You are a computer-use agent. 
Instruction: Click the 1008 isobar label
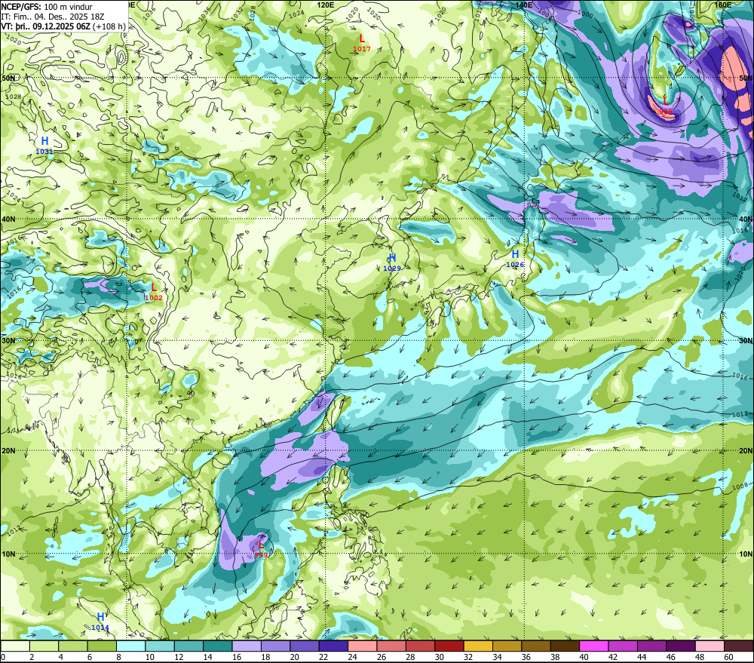pos(740,487)
